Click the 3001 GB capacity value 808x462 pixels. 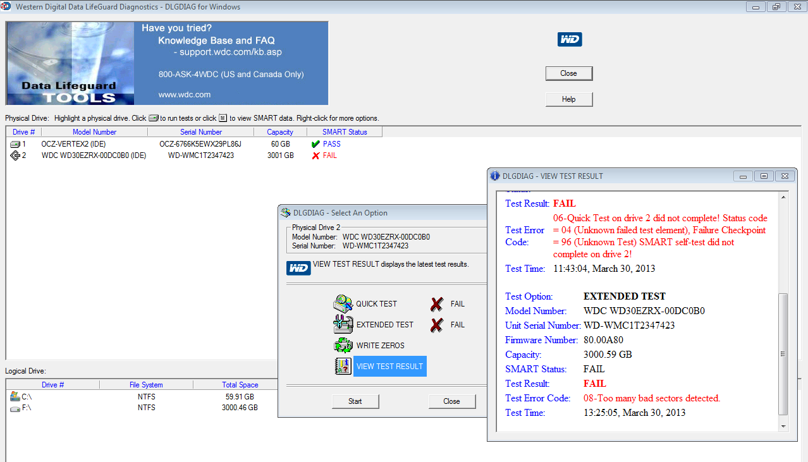280,155
